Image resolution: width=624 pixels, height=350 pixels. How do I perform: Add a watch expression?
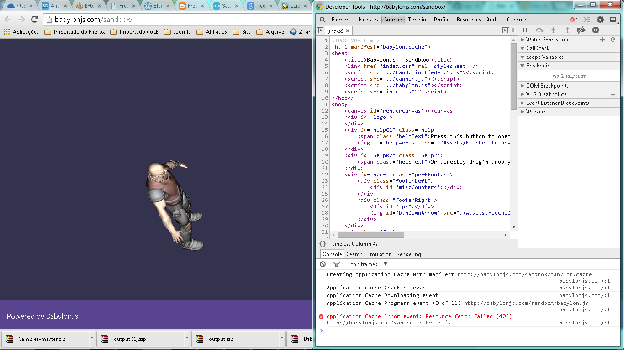click(x=603, y=40)
